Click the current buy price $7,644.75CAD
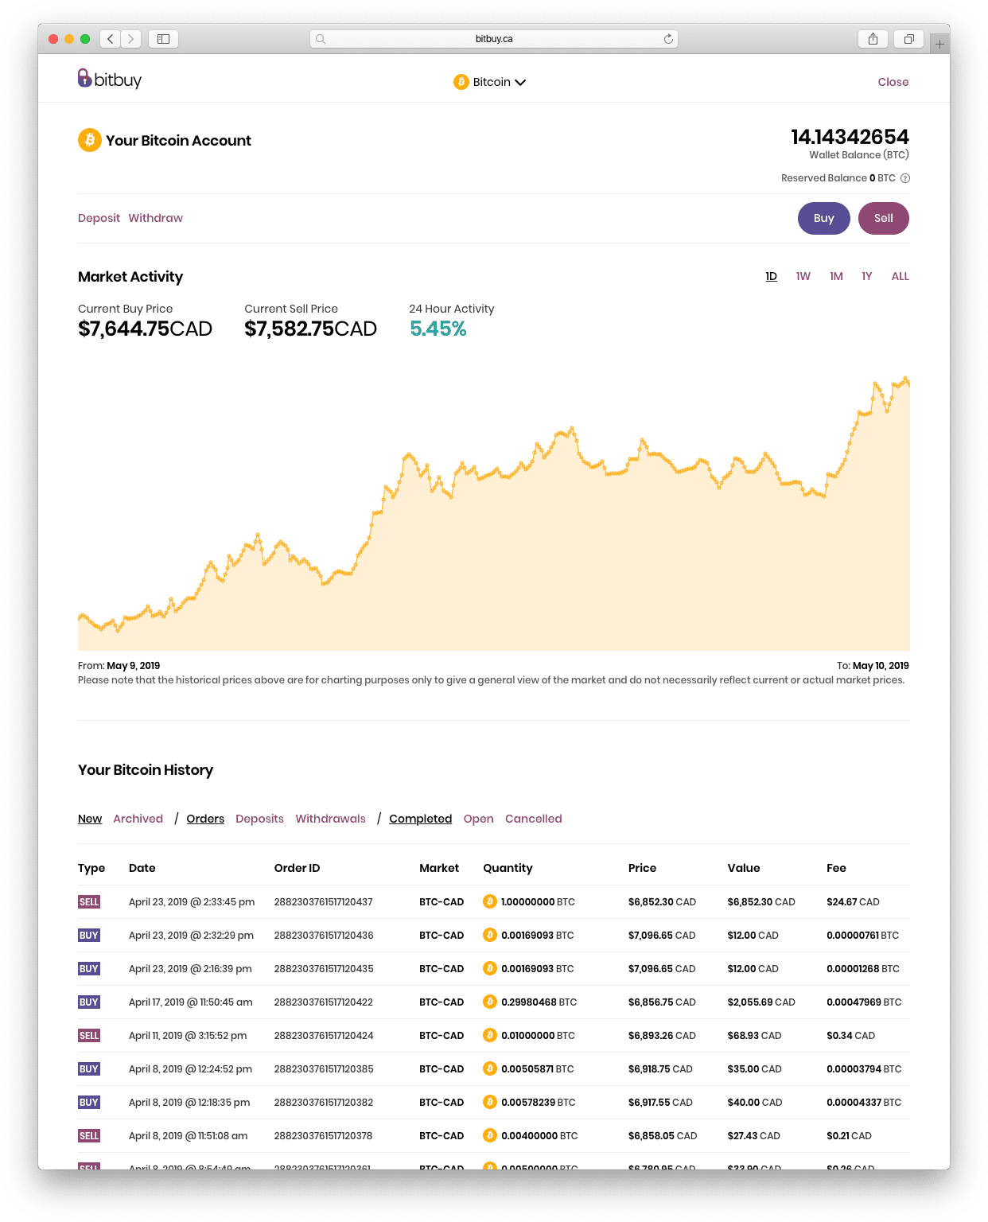This screenshot has height=1222, width=988. [x=145, y=329]
